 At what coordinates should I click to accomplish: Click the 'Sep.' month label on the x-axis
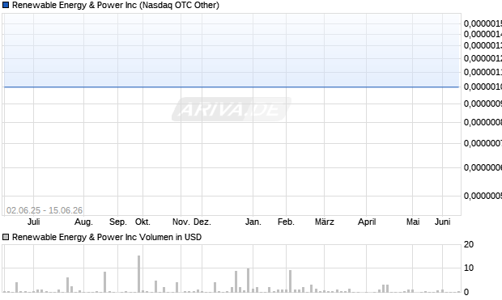(x=118, y=222)
